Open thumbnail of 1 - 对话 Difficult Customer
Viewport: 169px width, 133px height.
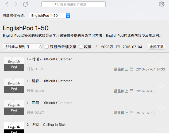click(14, 64)
